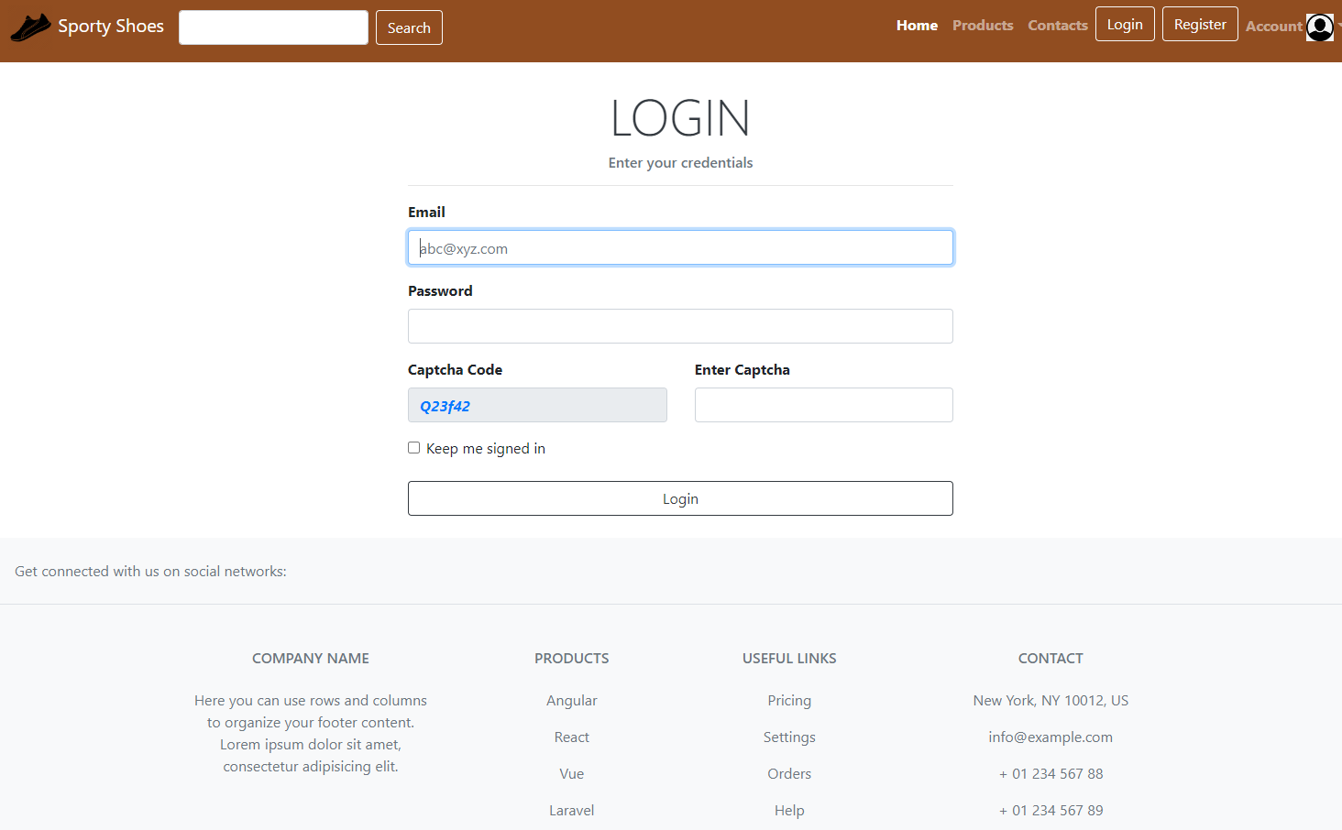The width and height of the screenshot is (1342, 830).
Task: Open the Account profile avatar icon
Action: click(x=1320, y=27)
